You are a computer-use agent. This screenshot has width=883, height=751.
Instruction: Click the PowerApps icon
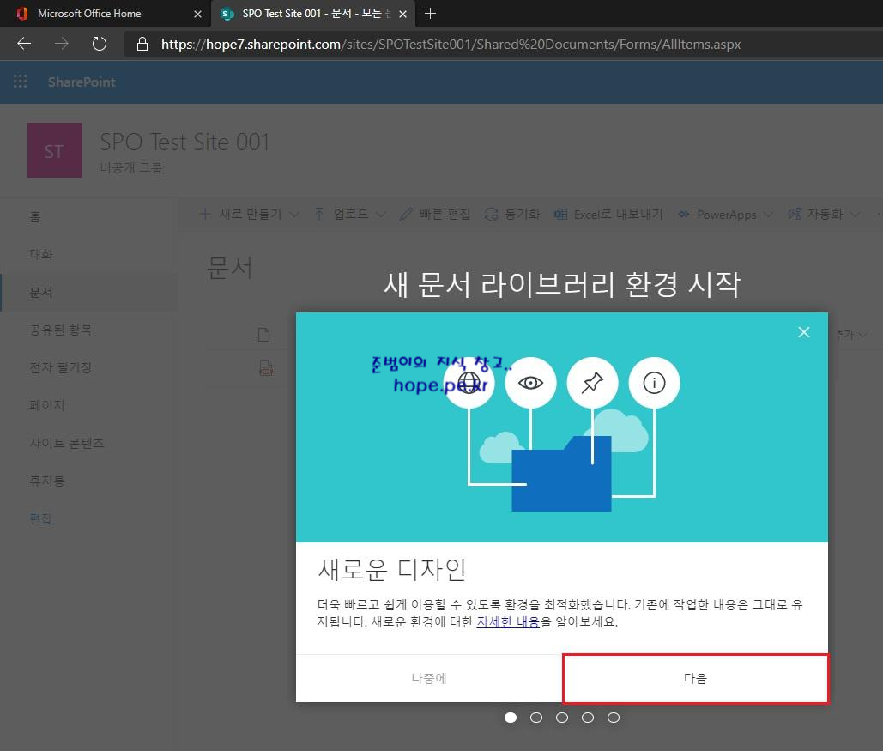[684, 214]
